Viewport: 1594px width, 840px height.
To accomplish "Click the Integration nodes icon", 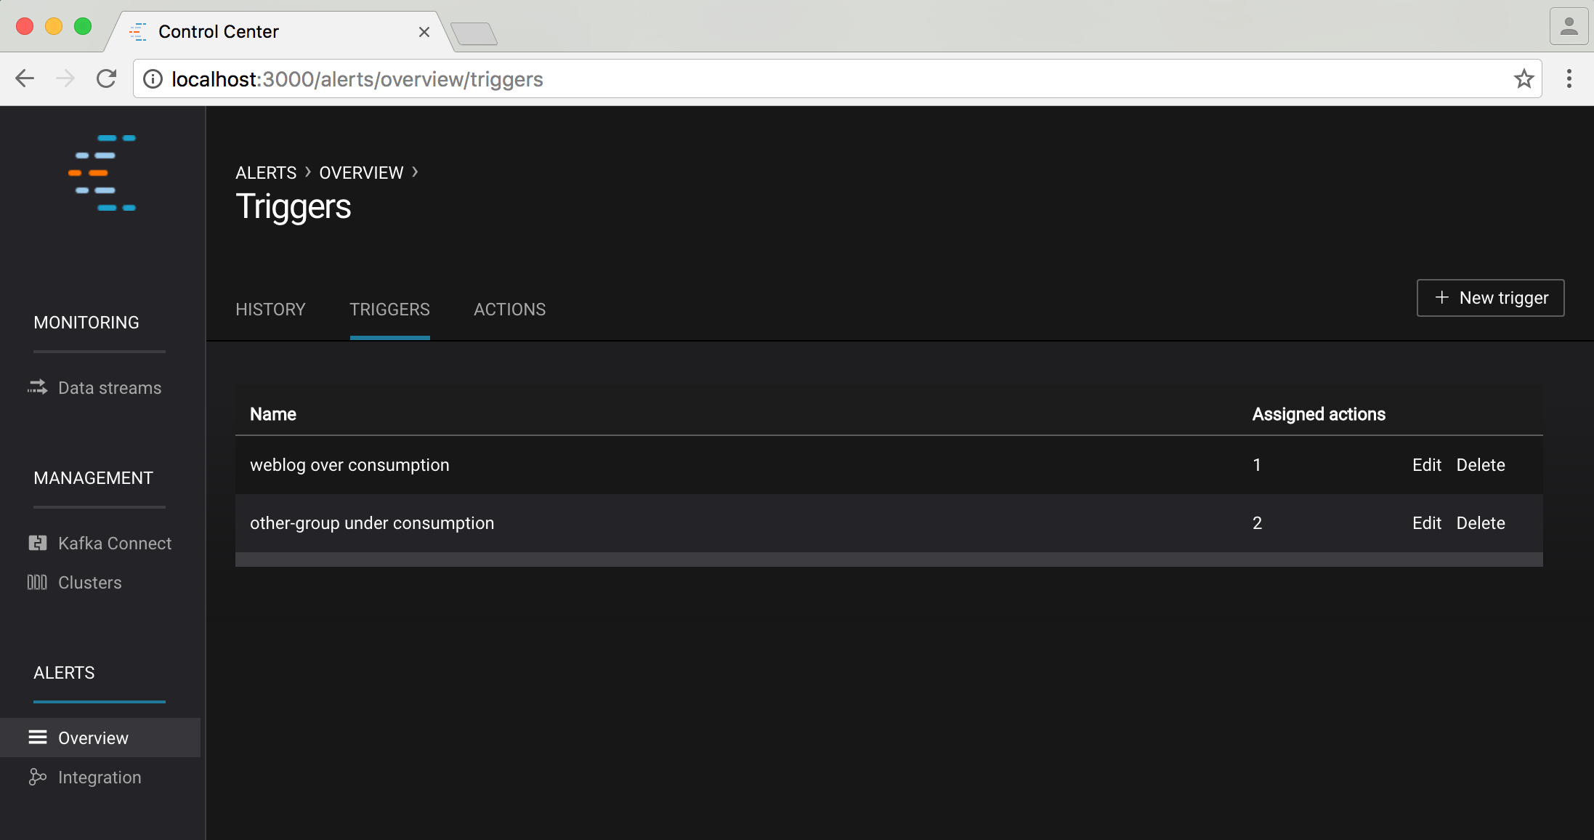I will [x=38, y=777].
